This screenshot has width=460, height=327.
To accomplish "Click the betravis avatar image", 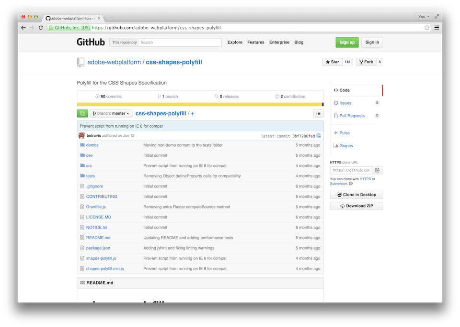I will tap(81, 136).
